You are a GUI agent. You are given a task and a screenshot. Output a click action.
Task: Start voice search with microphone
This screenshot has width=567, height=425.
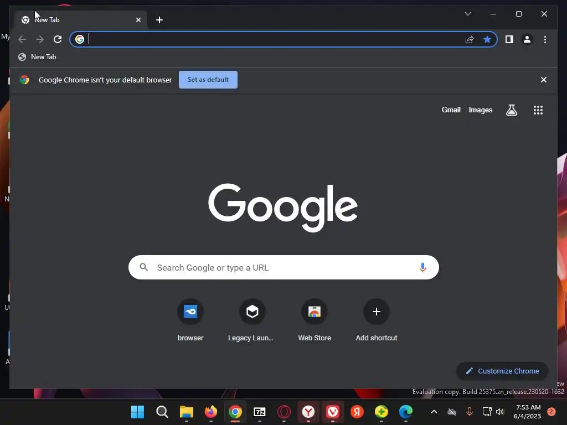coord(422,267)
